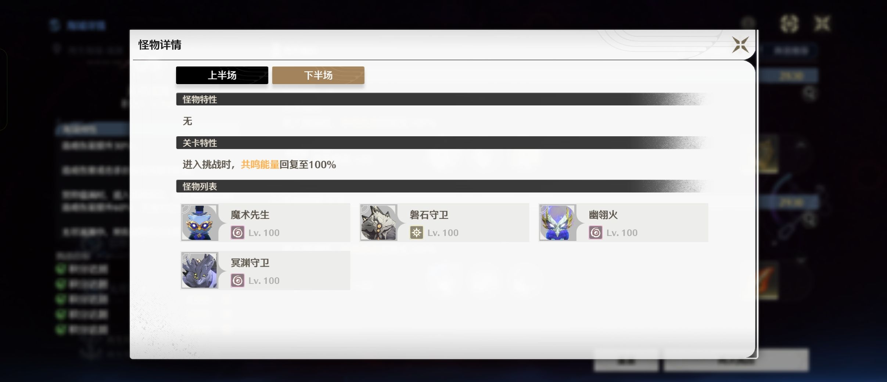Click the blurred X icon in background
Image resolution: width=887 pixels, height=382 pixels.
tap(822, 24)
